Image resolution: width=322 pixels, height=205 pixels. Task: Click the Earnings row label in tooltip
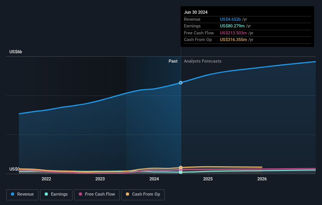click(x=192, y=26)
